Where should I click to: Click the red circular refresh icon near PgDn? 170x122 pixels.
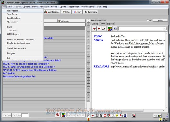(x=58, y=115)
